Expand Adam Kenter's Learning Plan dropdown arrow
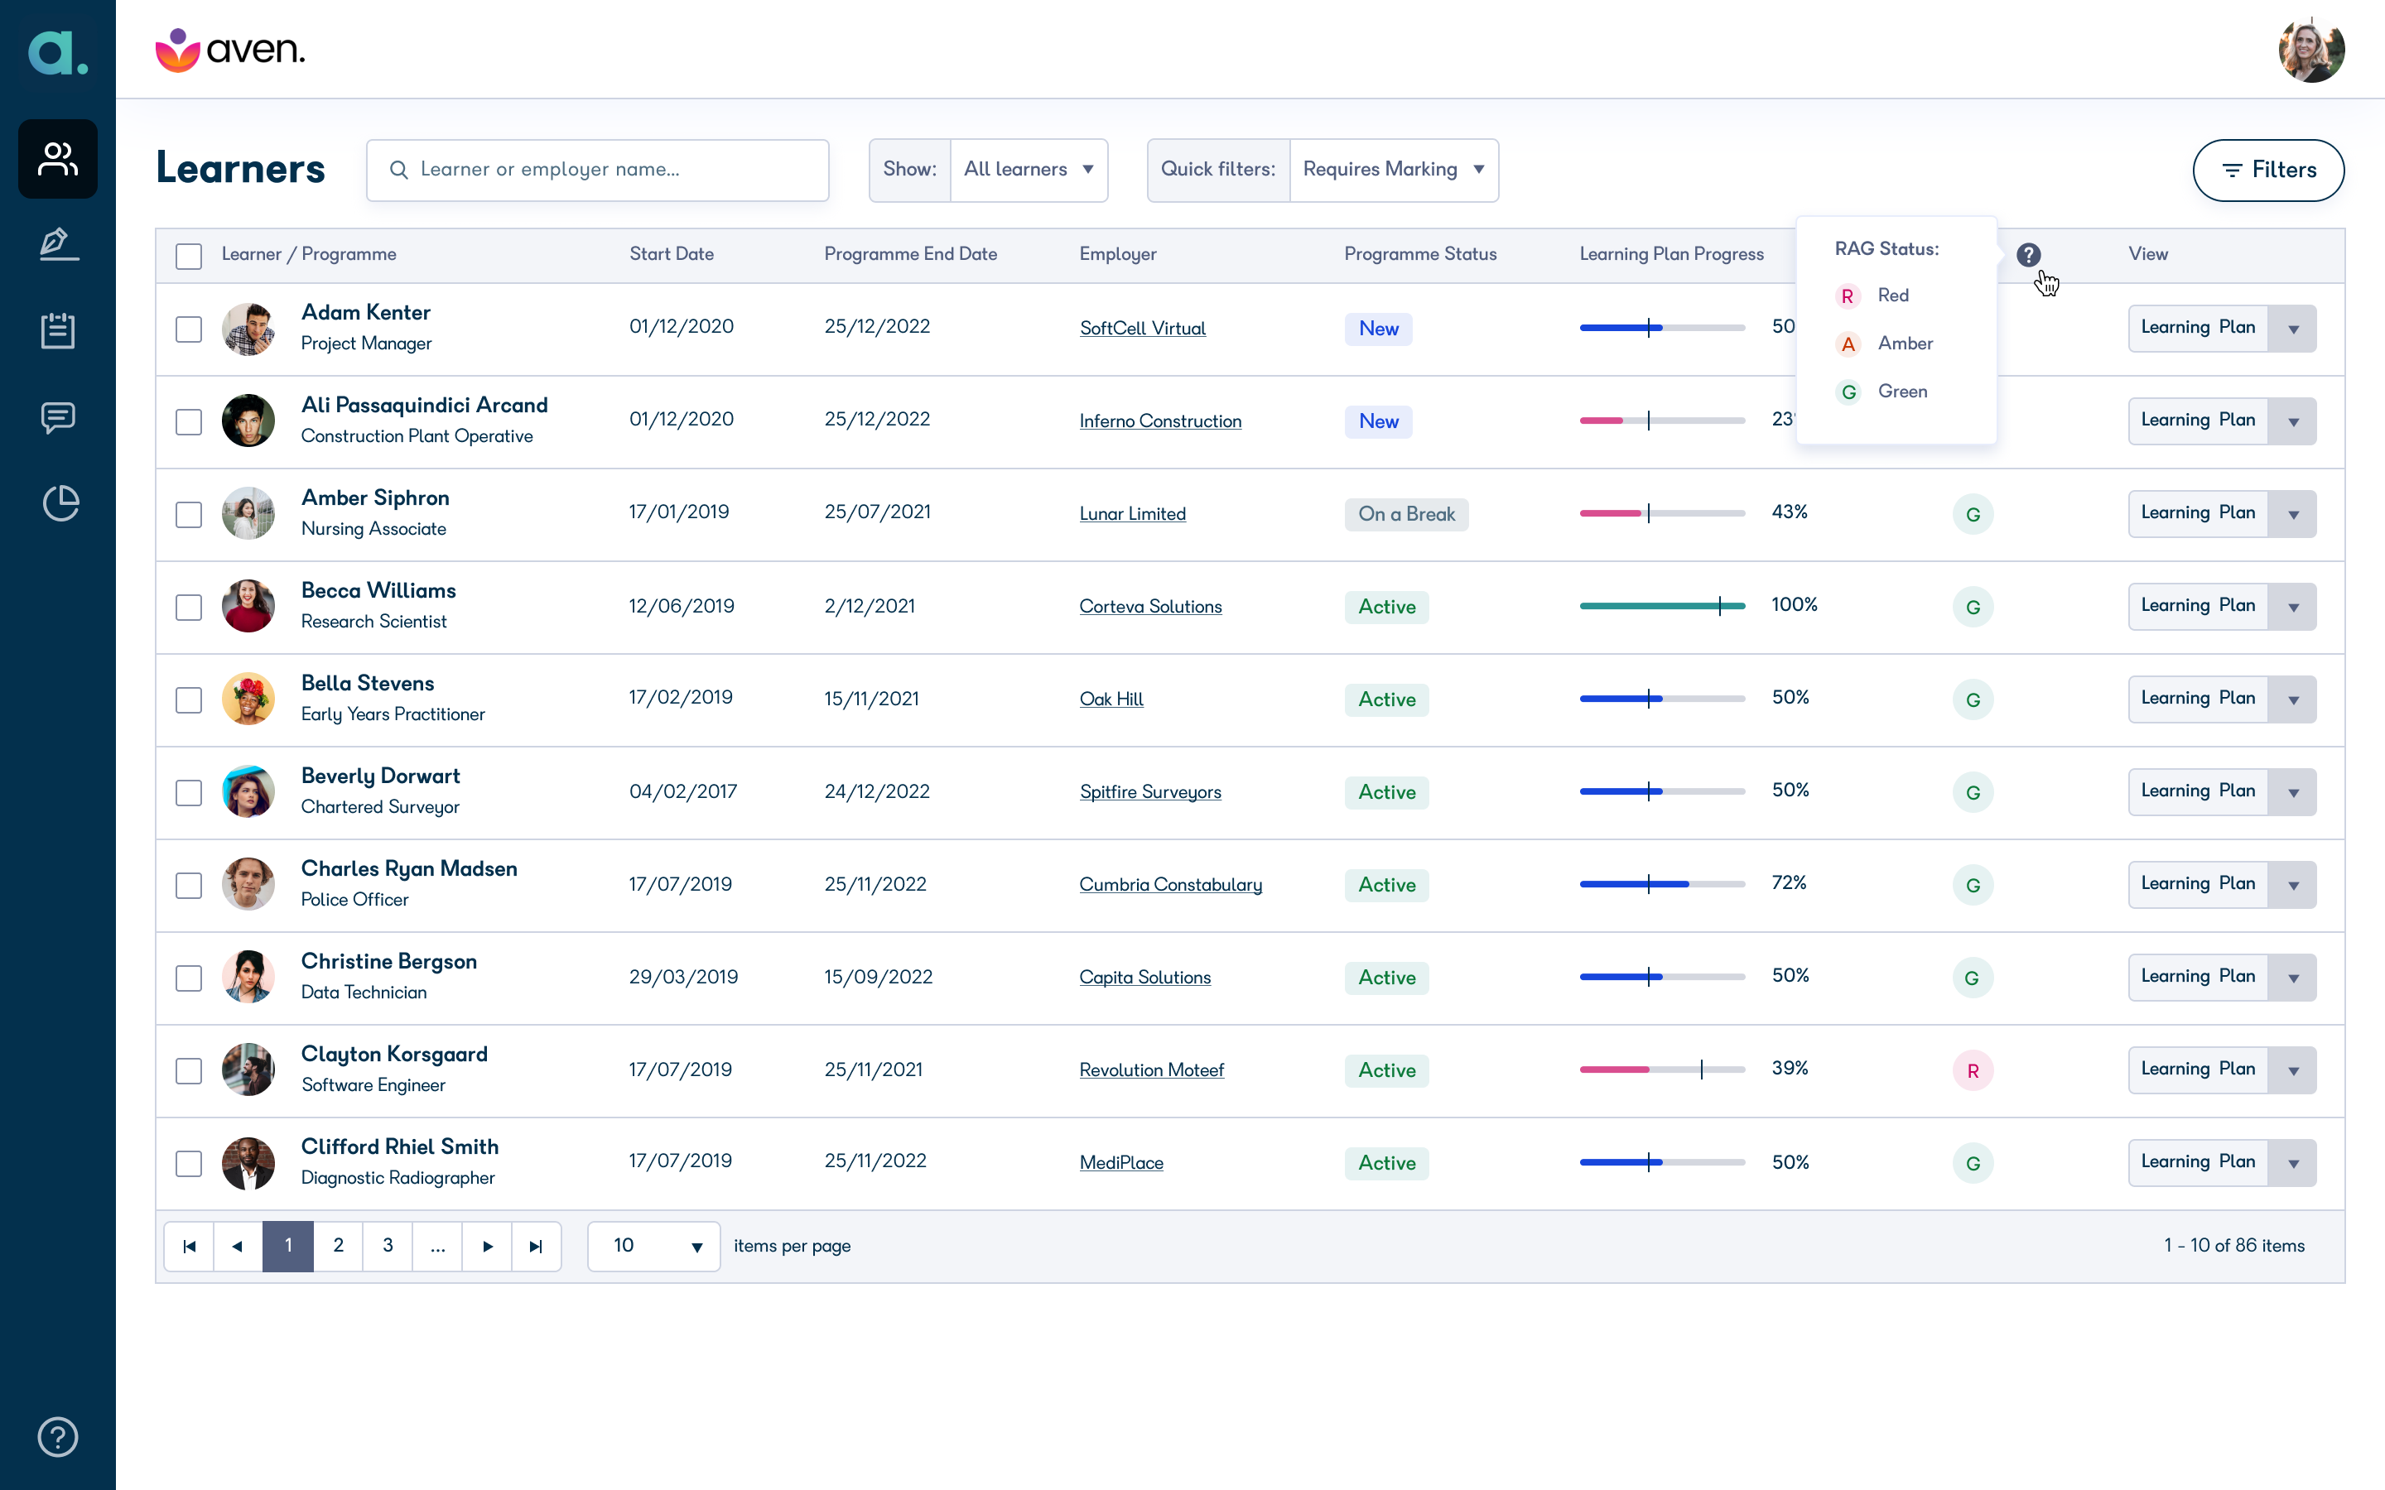This screenshot has width=2385, height=1490. (x=2293, y=329)
